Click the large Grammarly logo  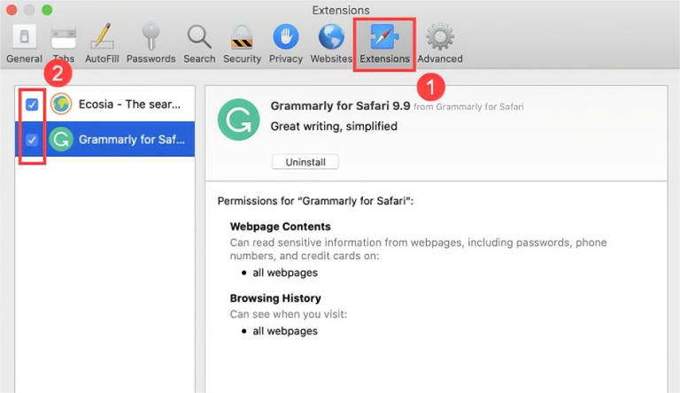(238, 120)
